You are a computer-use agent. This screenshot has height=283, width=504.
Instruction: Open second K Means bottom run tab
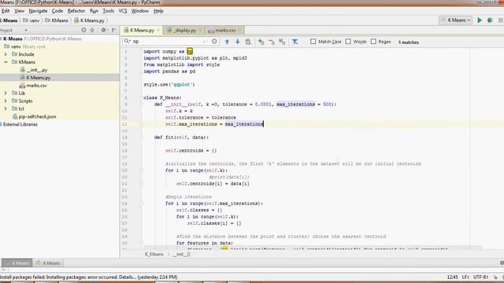coord(48,263)
